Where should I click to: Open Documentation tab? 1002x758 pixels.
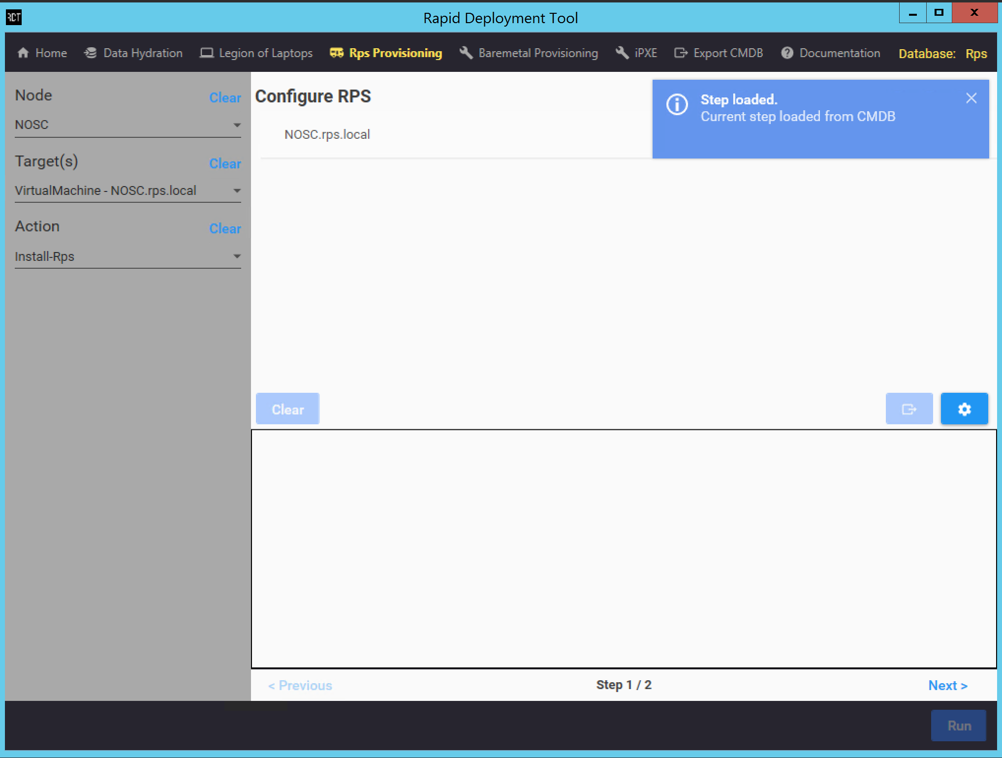pyautogui.click(x=831, y=53)
